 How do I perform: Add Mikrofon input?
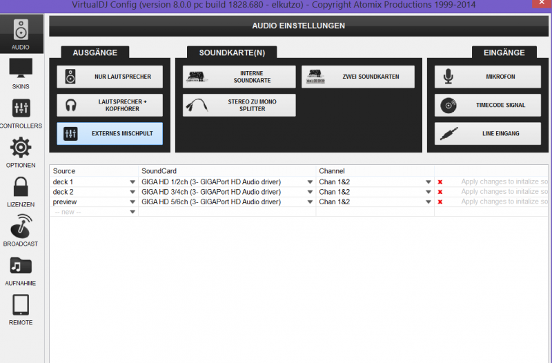pos(488,77)
